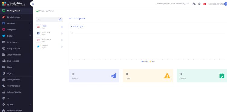Click the Facebook icon in the sidebar

pyautogui.click(x=4, y=23)
